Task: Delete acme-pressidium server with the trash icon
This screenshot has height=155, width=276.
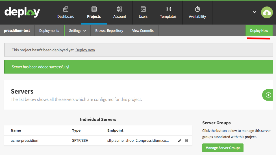Action: point(186,140)
